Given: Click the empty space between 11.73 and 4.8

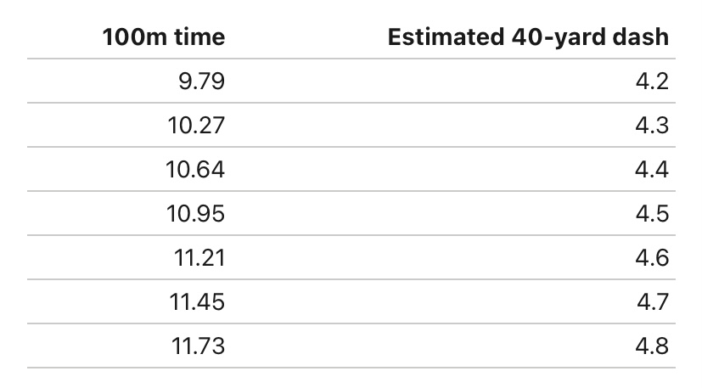Looking at the screenshot, I should pyautogui.click(x=424, y=346).
